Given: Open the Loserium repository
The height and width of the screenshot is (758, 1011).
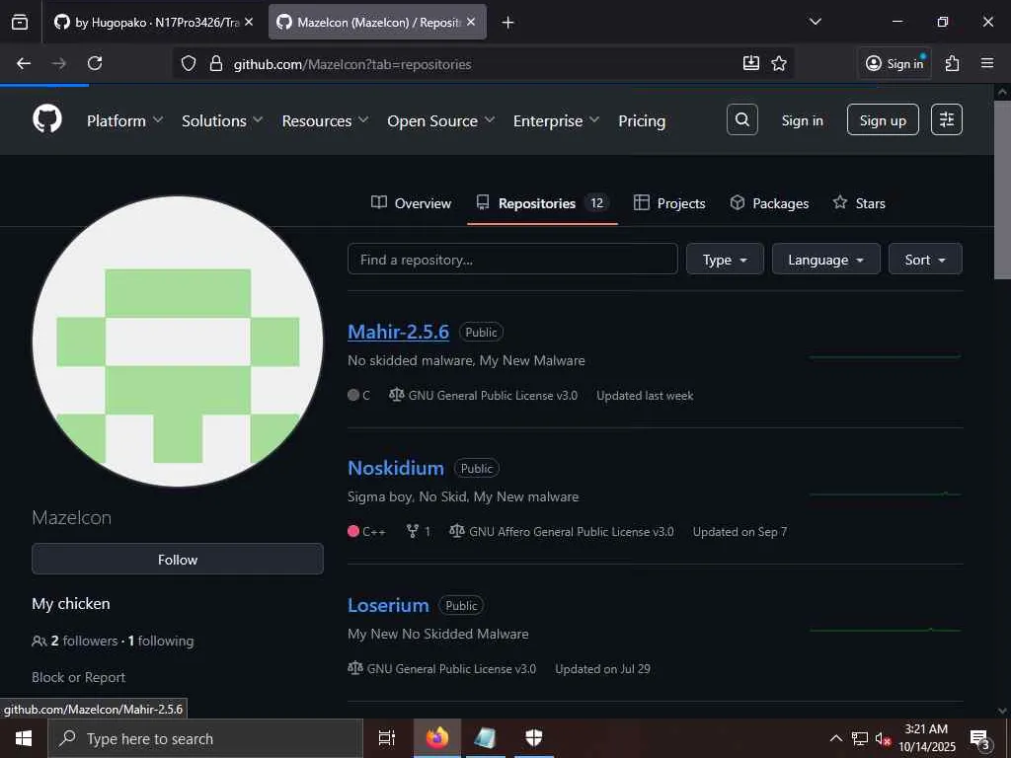Looking at the screenshot, I should [x=388, y=605].
